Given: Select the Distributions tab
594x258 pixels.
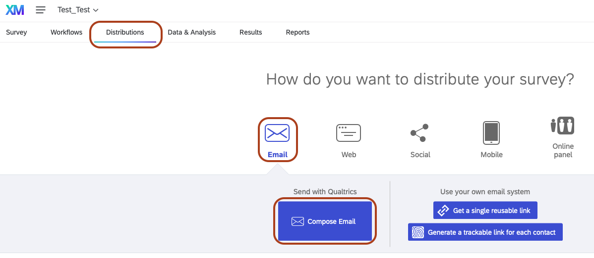Looking at the screenshot, I should pyautogui.click(x=125, y=32).
